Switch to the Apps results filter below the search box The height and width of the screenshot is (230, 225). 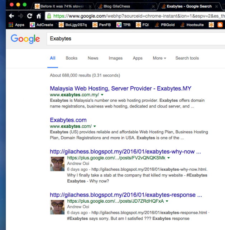click(138, 58)
